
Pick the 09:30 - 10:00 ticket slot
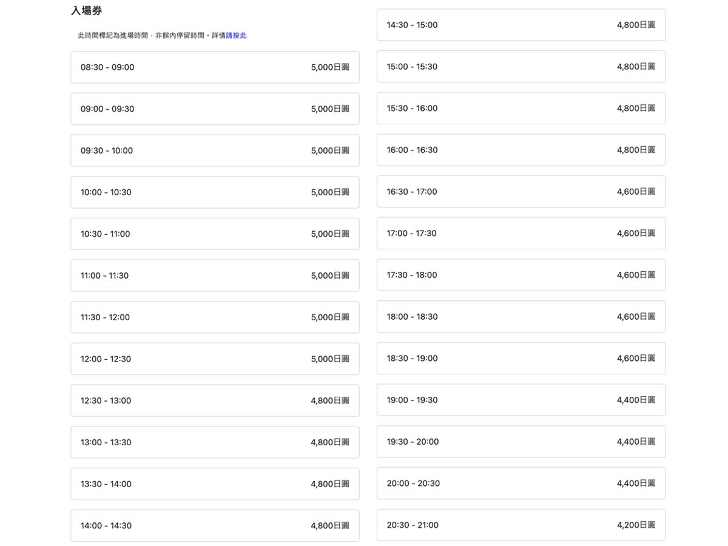coord(215,150)
